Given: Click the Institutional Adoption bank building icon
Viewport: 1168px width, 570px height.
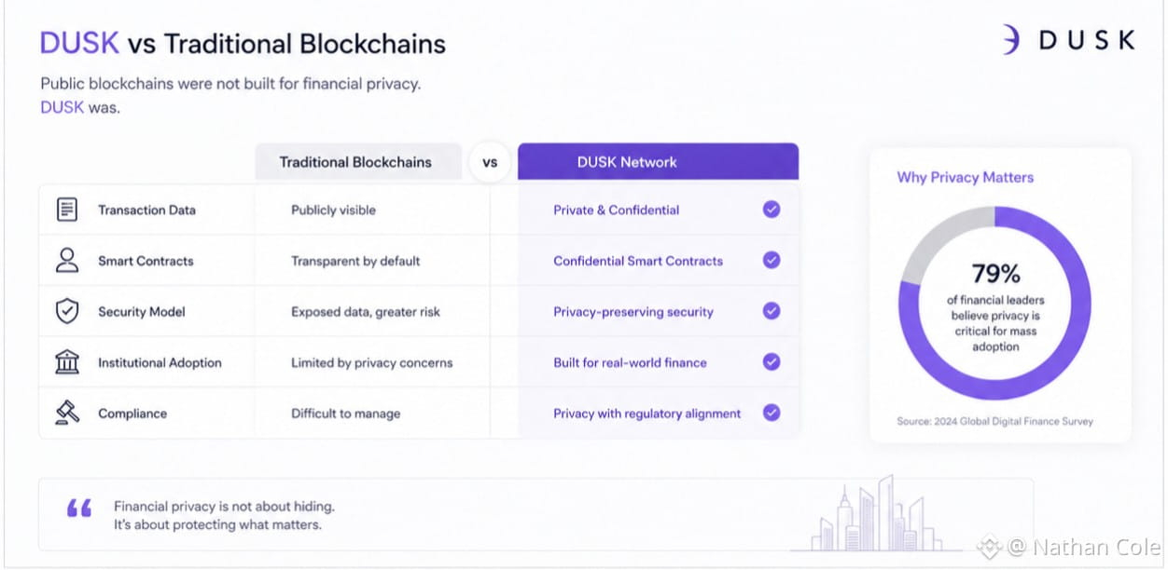Looking at the screenshot, I should tap(67, 362).
